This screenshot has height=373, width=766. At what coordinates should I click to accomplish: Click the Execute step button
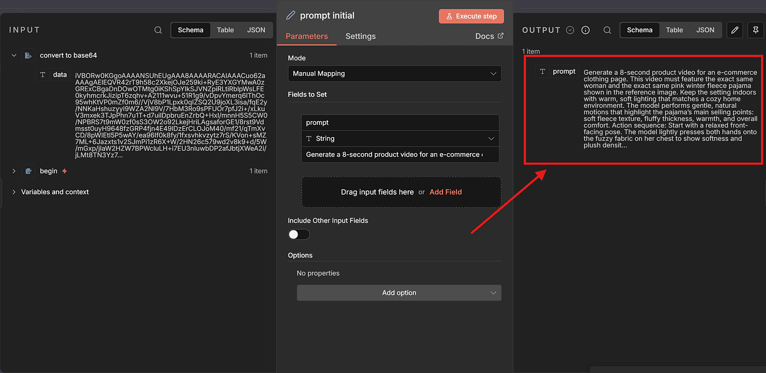coord(471,16)
